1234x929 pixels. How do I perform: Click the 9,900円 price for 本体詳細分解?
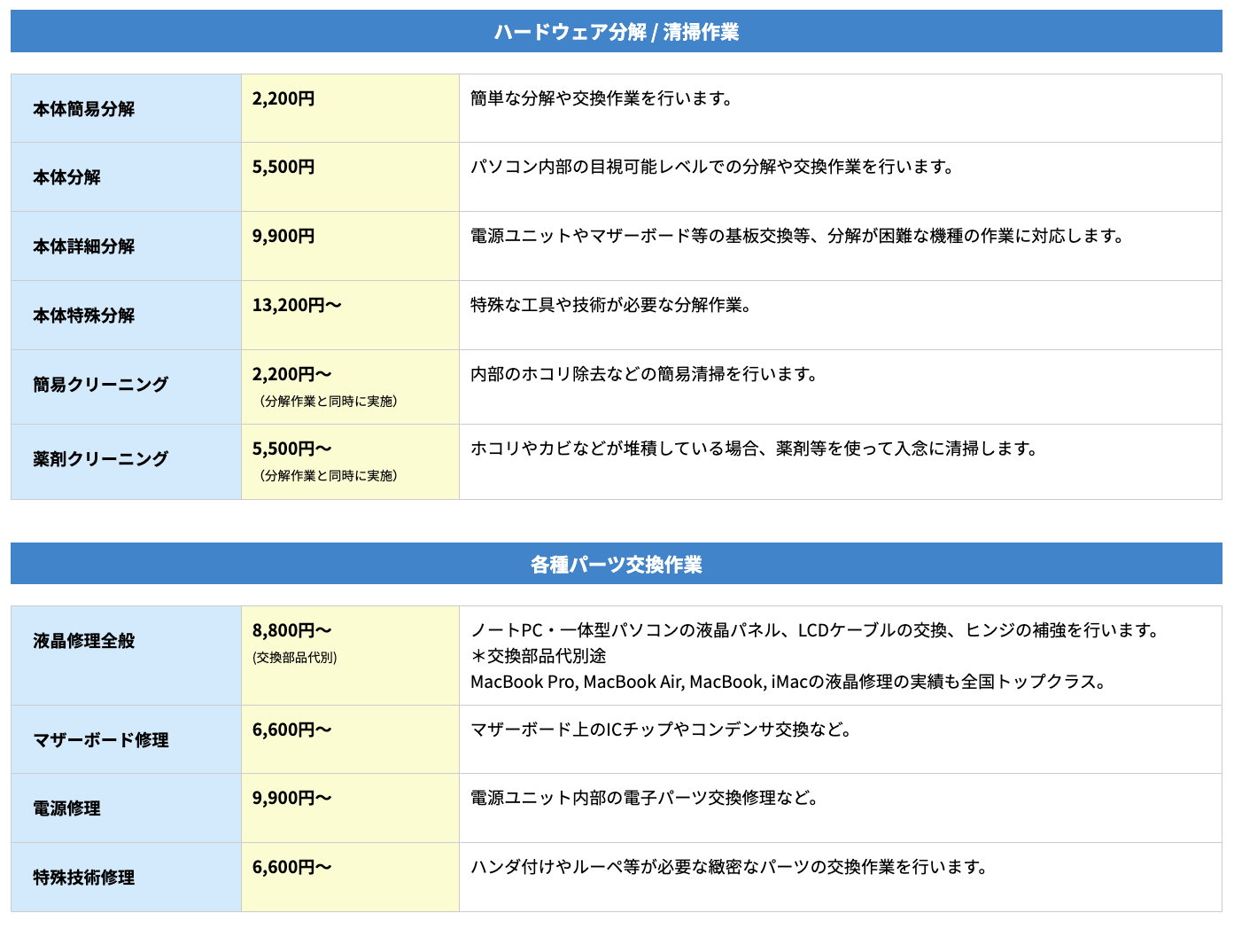click(283, 236)
